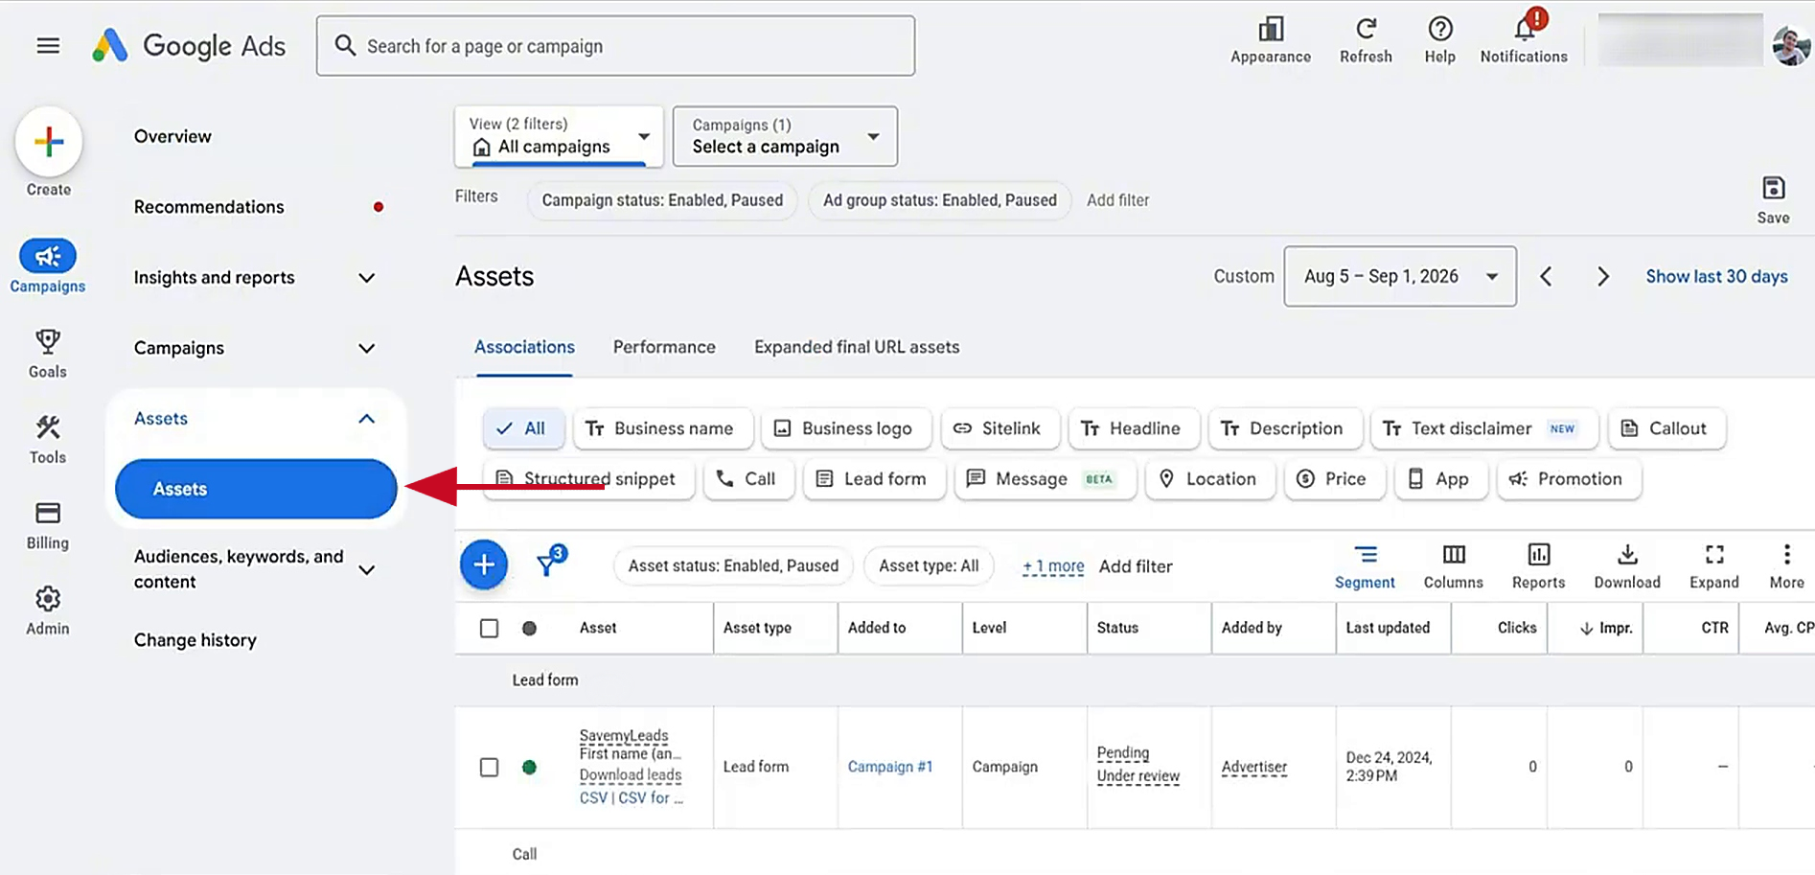The width and height of the screenshot is (1815, 875).
Task: Open Reports icon
Action: pyautogui.click(x=1539, y=554)
